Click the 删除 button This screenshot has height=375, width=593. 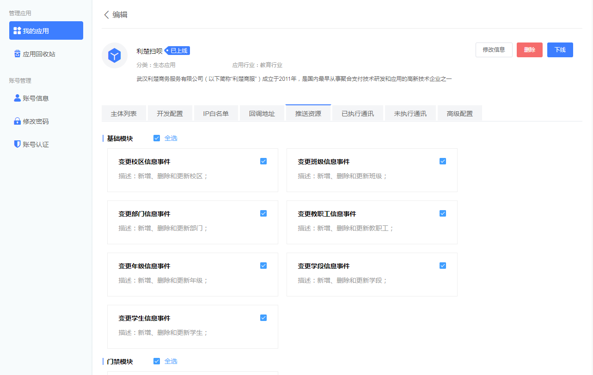pyautogui.click(x=529, y=50)
